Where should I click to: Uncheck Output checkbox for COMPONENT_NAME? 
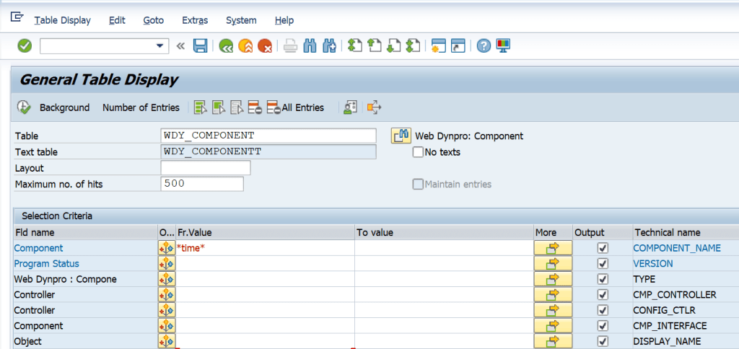[x=603, y=248]
